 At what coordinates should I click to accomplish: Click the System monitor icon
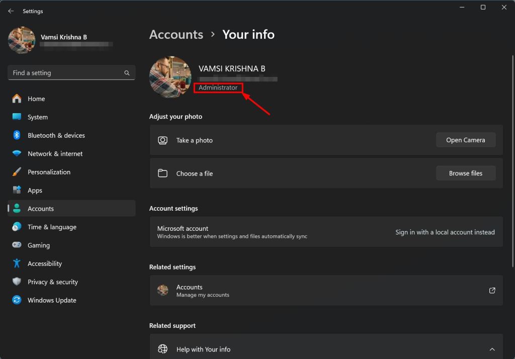point(17,117)
